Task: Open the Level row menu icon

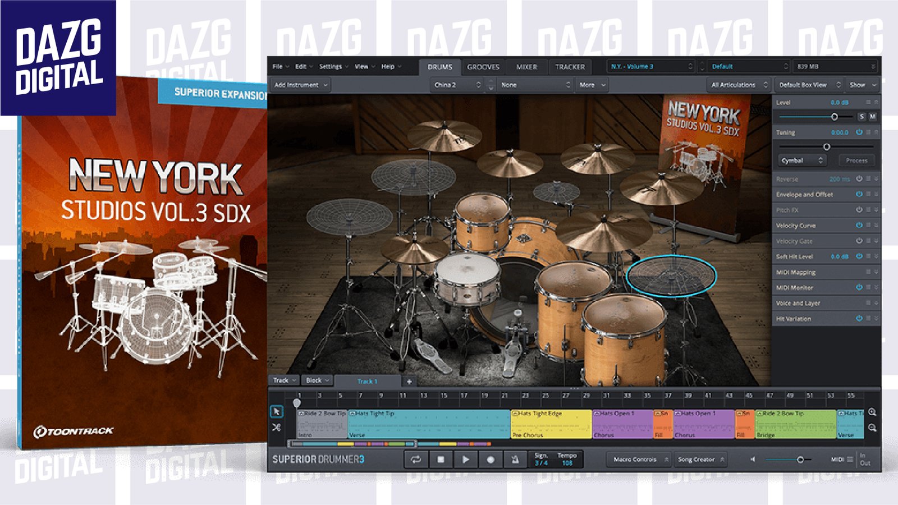Action: (868, 102)
